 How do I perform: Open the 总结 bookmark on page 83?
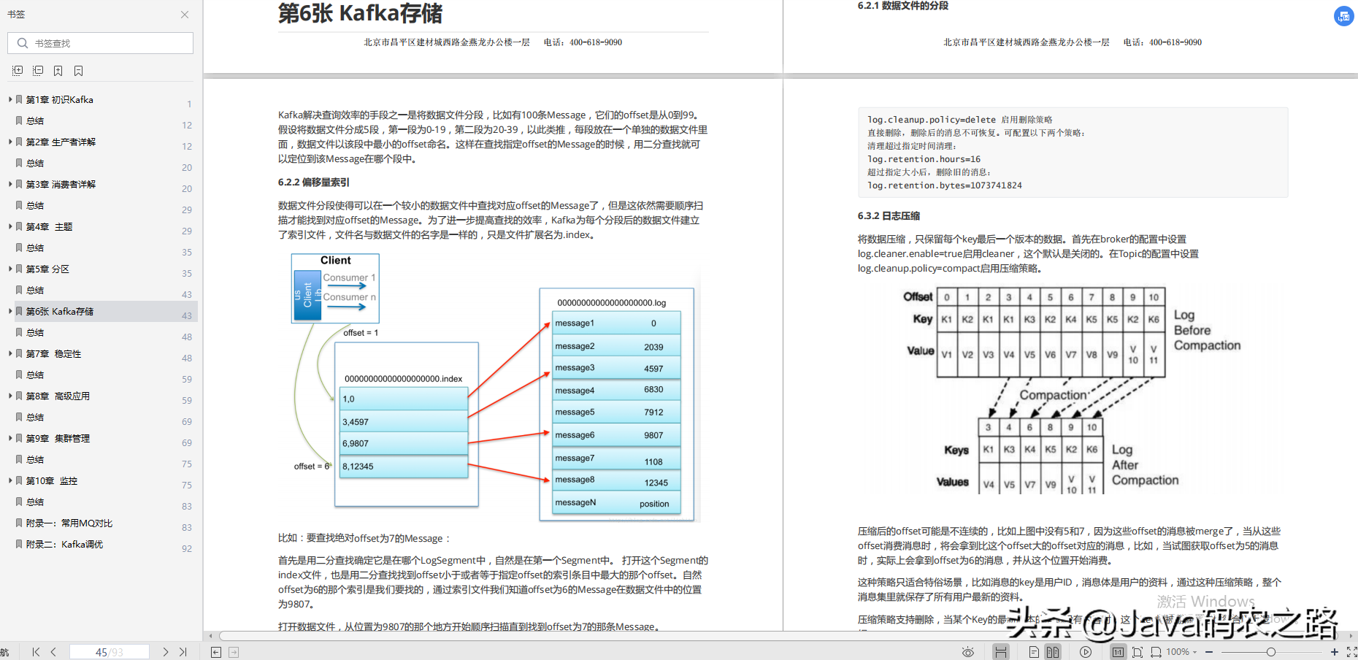pos(35,502)
